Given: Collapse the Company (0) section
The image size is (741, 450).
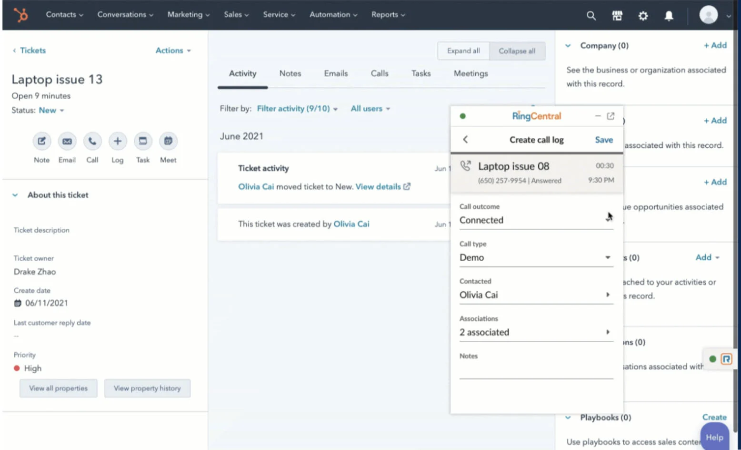Looking at the screenshot, I should [568, 46].
